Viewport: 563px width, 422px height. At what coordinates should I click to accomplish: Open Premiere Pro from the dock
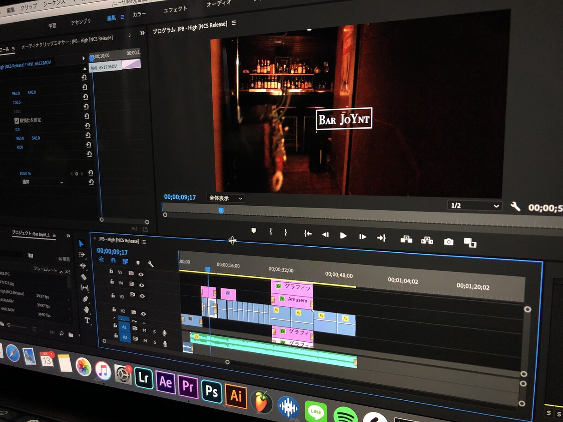(188, 386)
